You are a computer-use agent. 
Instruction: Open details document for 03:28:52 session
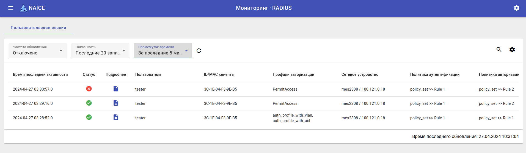116,117
